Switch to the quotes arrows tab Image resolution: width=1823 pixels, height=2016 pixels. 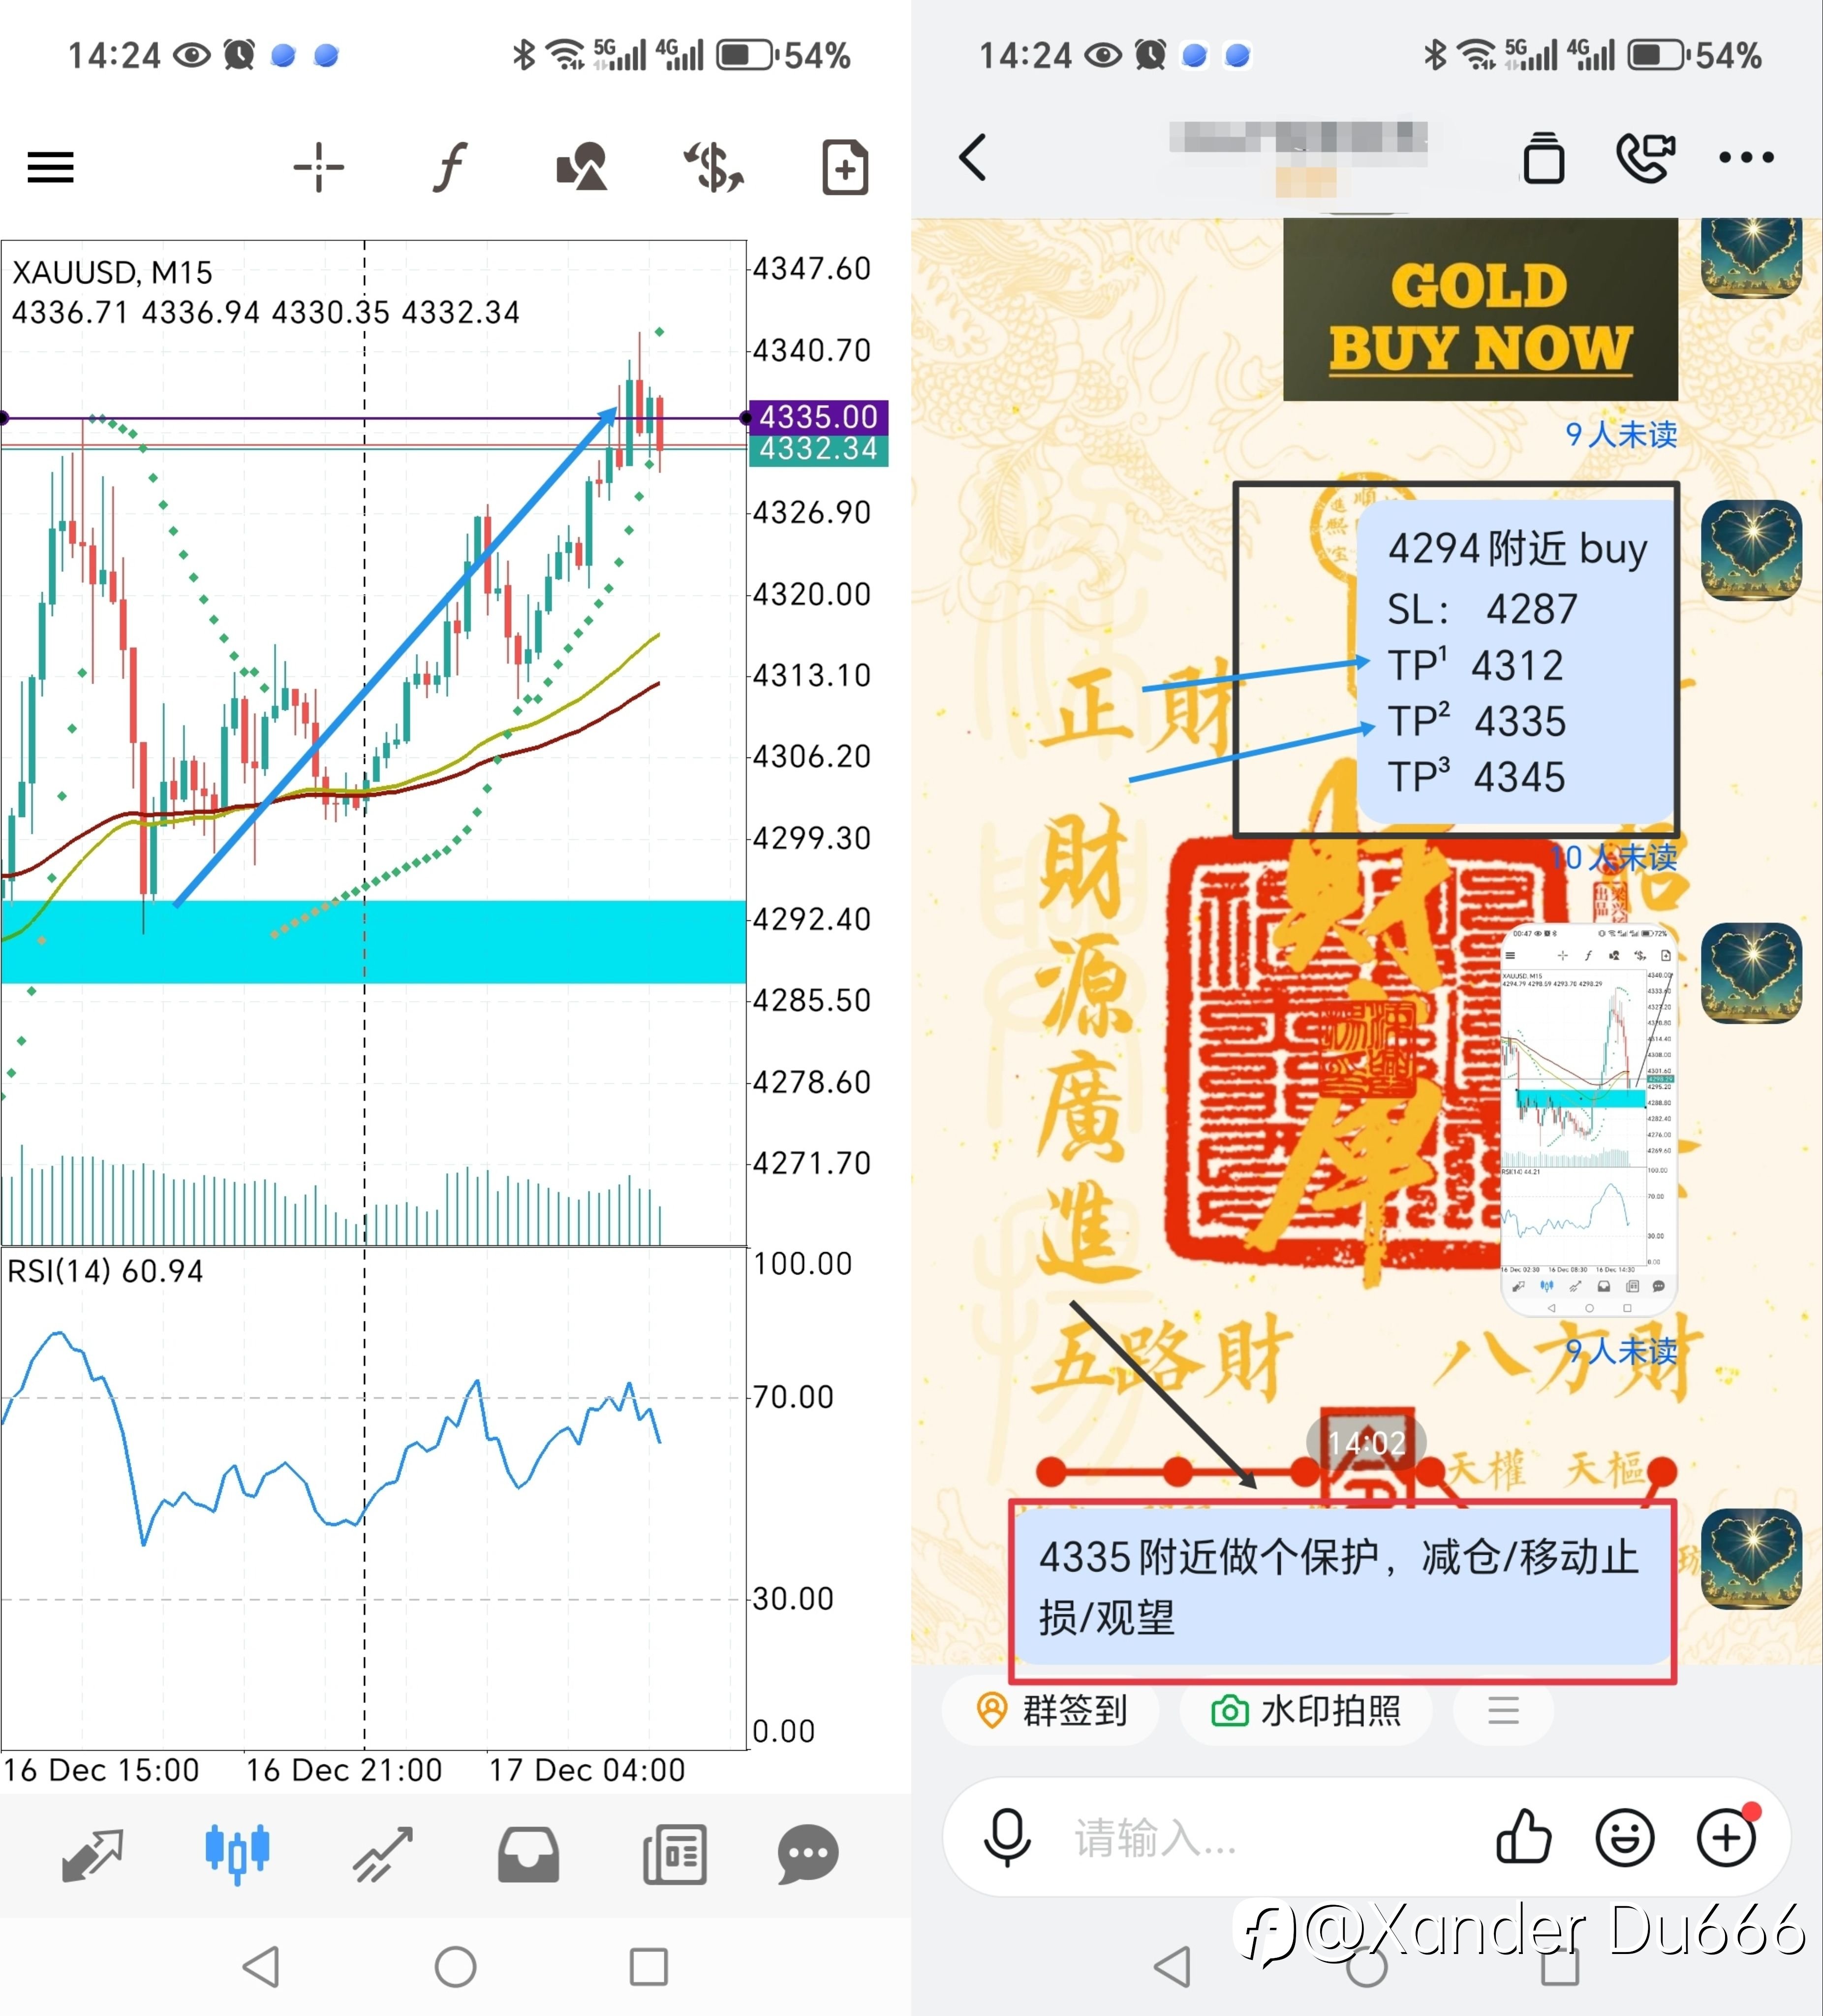(x=92, y=1855)
